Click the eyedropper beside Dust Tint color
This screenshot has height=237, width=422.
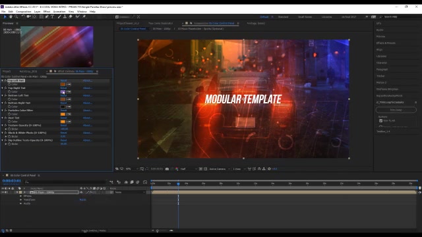[x=69, y=122]
